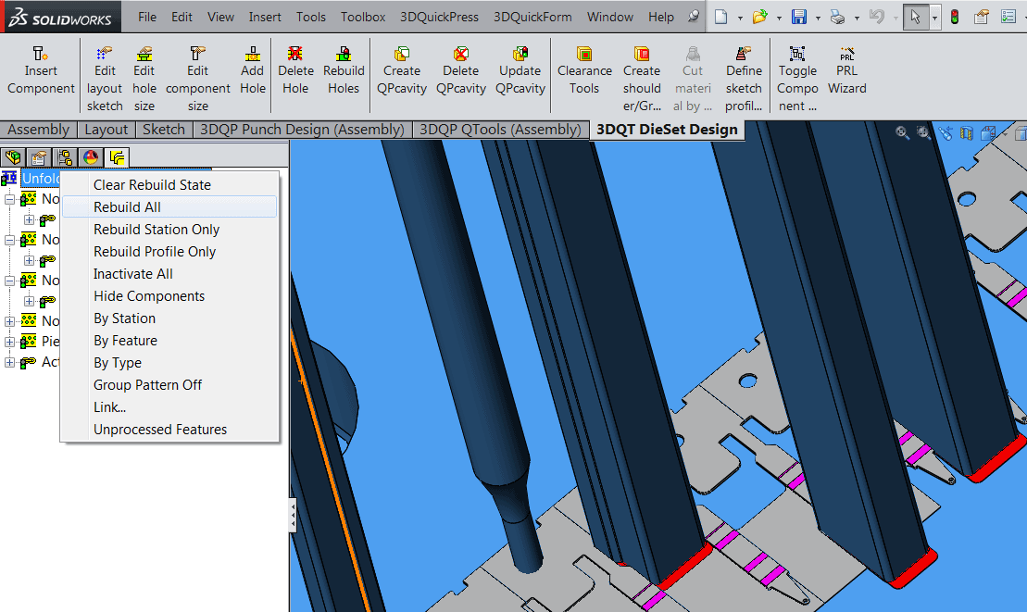Screen dimensions: 1027x612
Task: Choose Rebuild Station Only
Action: click(x=169, y=230)
